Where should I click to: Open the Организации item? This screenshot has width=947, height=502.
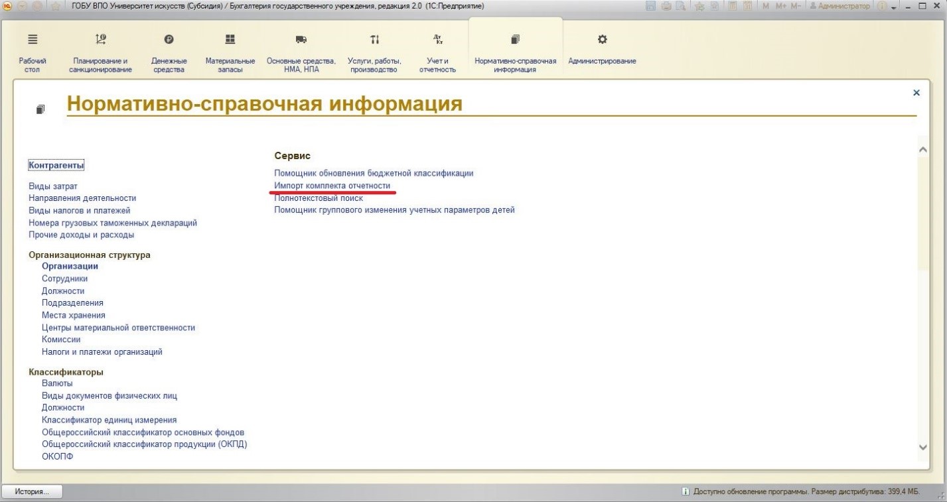coord(70,267)
